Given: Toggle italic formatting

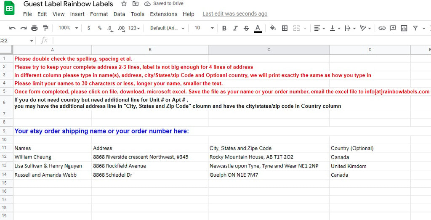Looking at the screenshot, I should pos(235,28).
